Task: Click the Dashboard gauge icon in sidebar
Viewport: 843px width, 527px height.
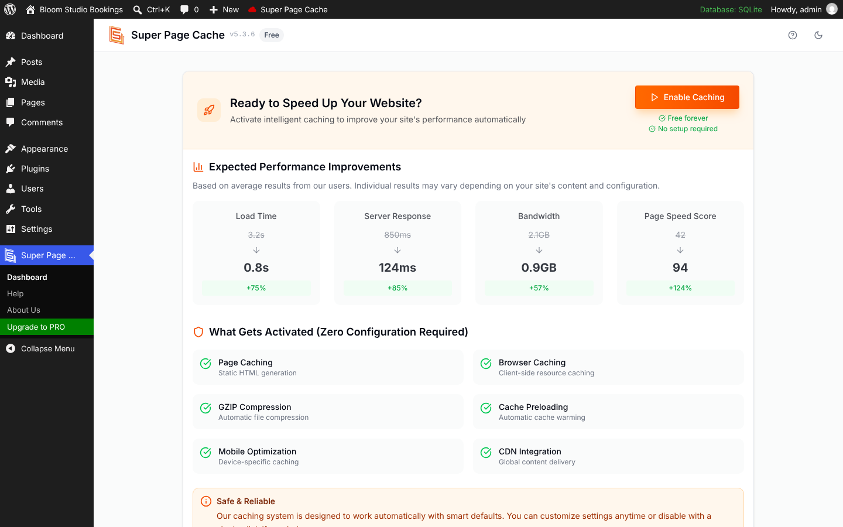Action: click(x=11, y=36)
